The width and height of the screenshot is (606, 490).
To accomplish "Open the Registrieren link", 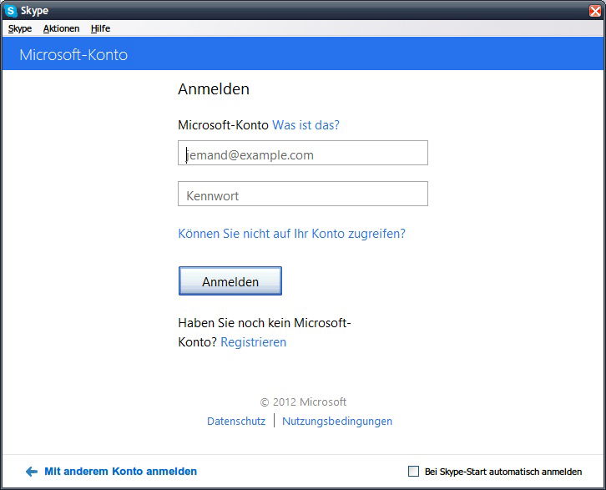I will (253, 342).
